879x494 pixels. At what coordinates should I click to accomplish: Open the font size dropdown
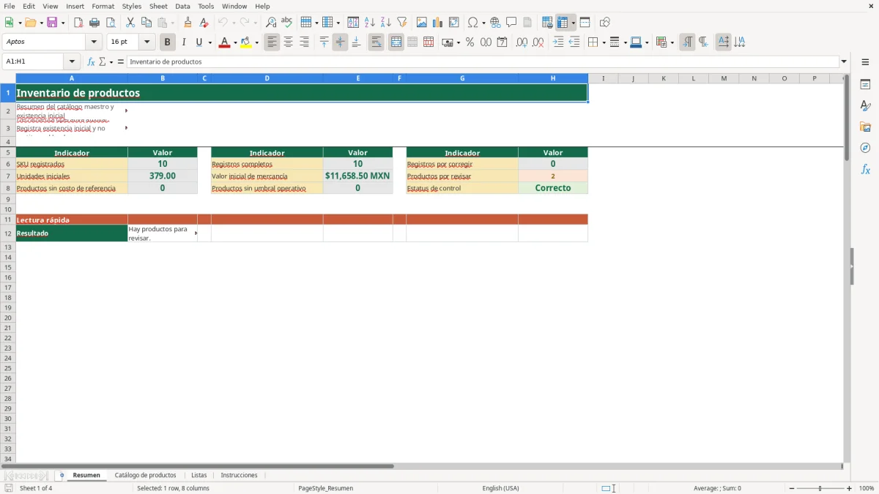tap(146, 42)
